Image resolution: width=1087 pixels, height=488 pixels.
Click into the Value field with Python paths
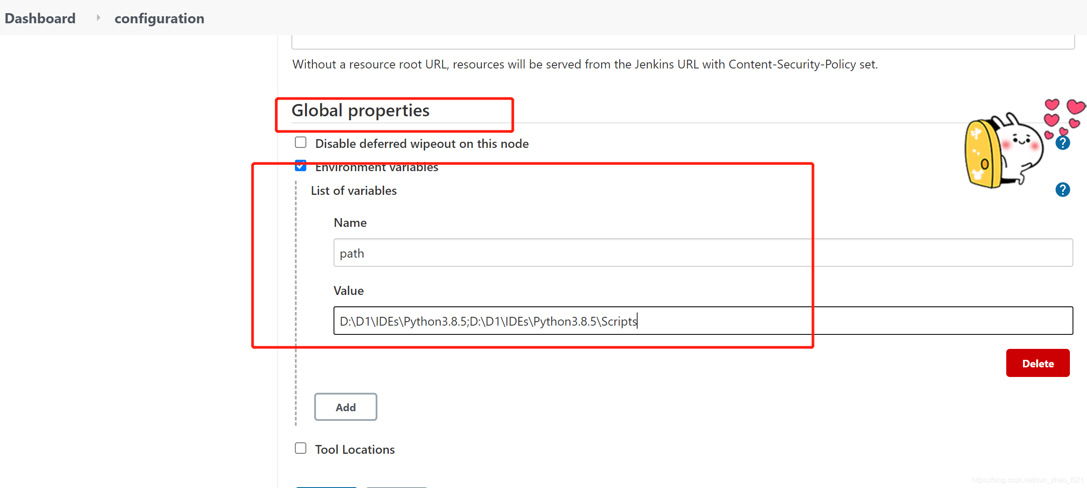703,321
